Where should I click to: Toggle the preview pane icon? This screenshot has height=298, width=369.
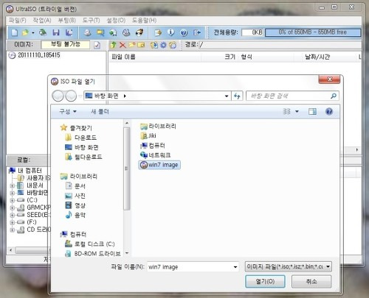click(312, 112)
